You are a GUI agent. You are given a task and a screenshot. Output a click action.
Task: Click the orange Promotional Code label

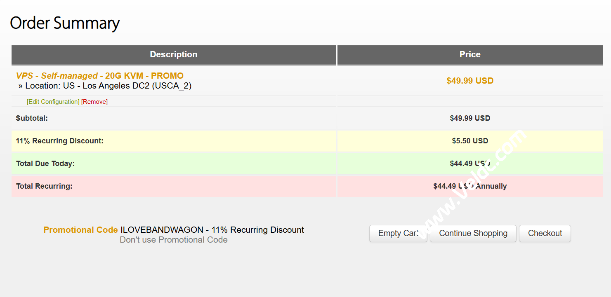click(x=80, y=230)
